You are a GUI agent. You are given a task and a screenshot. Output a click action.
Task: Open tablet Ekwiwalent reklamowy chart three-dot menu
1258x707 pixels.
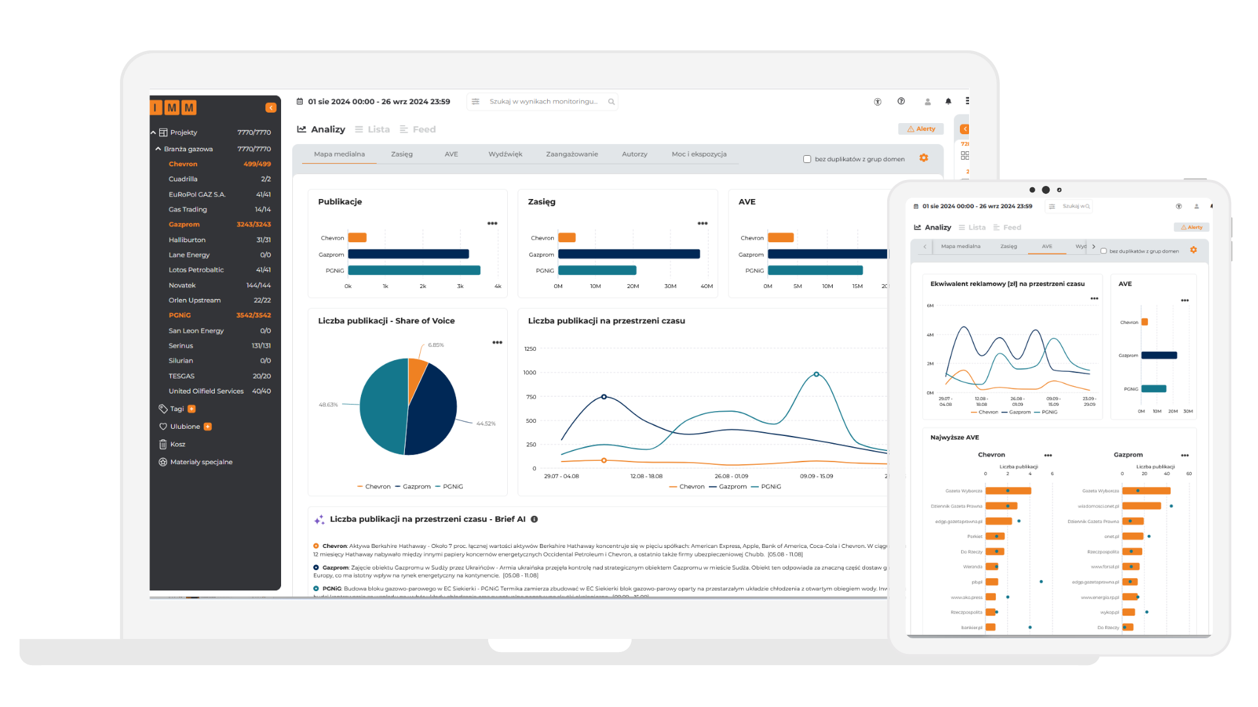pos(1094,299)
